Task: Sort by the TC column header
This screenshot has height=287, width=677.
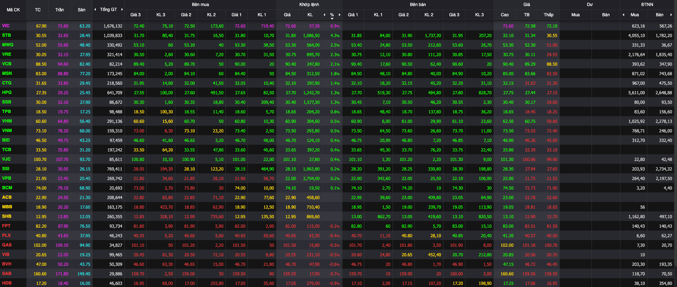Action: pyautogui.click(x=38, y=10)
